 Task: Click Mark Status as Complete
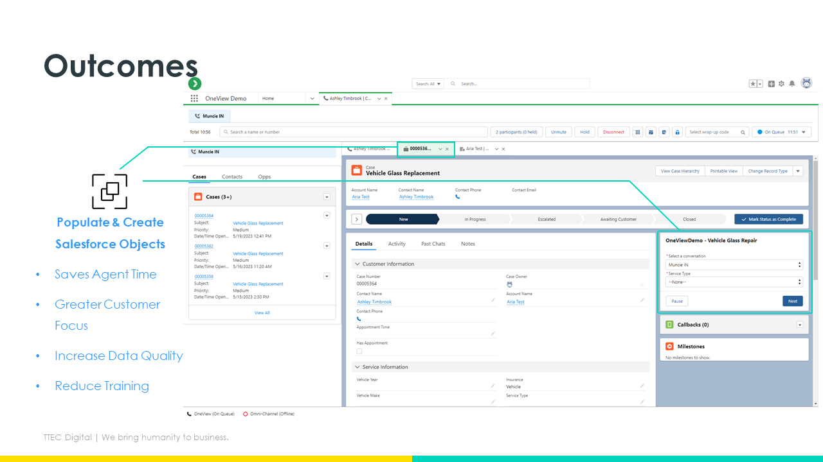coord(768,219)
